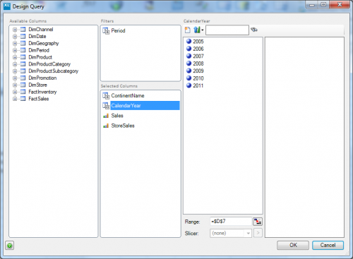
Task: Expand the FactSales table node
Action: [x=15, y=99]
